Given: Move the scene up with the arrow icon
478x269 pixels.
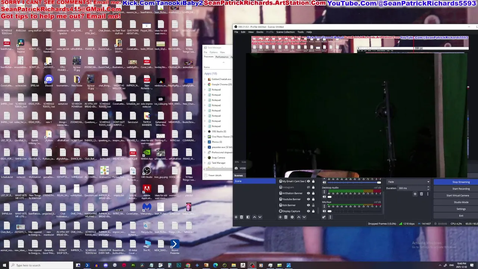Looking at the screenshot, I should pos(254,217).
